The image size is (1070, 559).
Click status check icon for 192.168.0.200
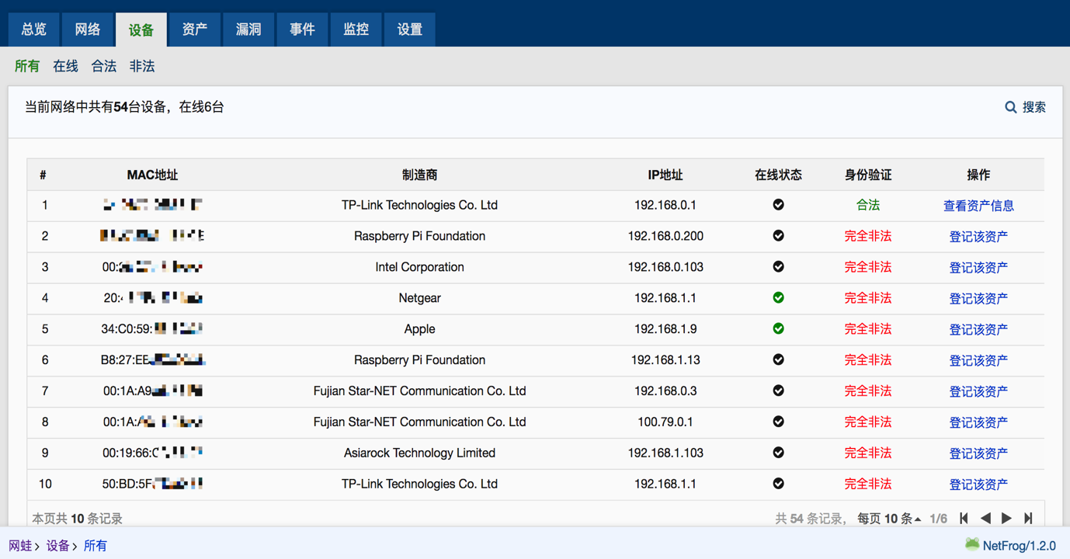pos(778,236)
